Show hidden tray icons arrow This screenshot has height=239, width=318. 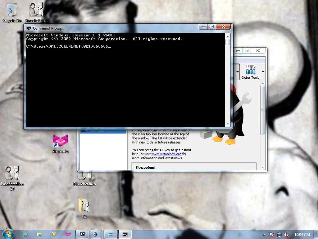pos(264,235)
